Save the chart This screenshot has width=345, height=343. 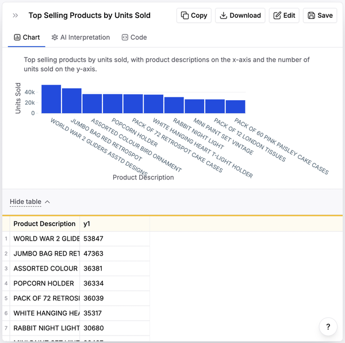[x=320, y=16]
